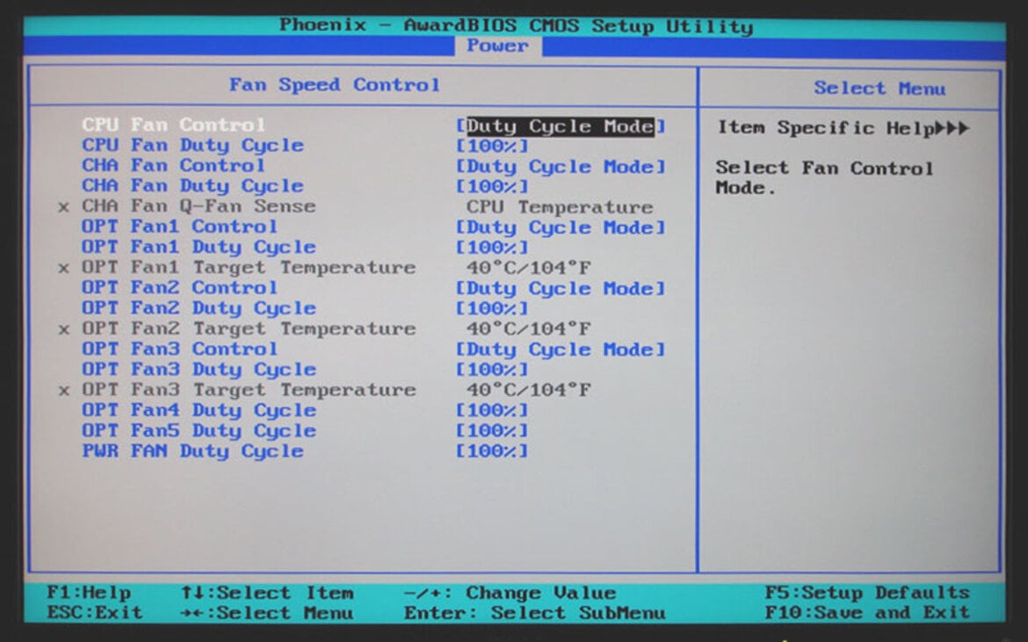Click the "F1:Help" key hint
This screenshot has height=642, width=1028.
(89, 593)
